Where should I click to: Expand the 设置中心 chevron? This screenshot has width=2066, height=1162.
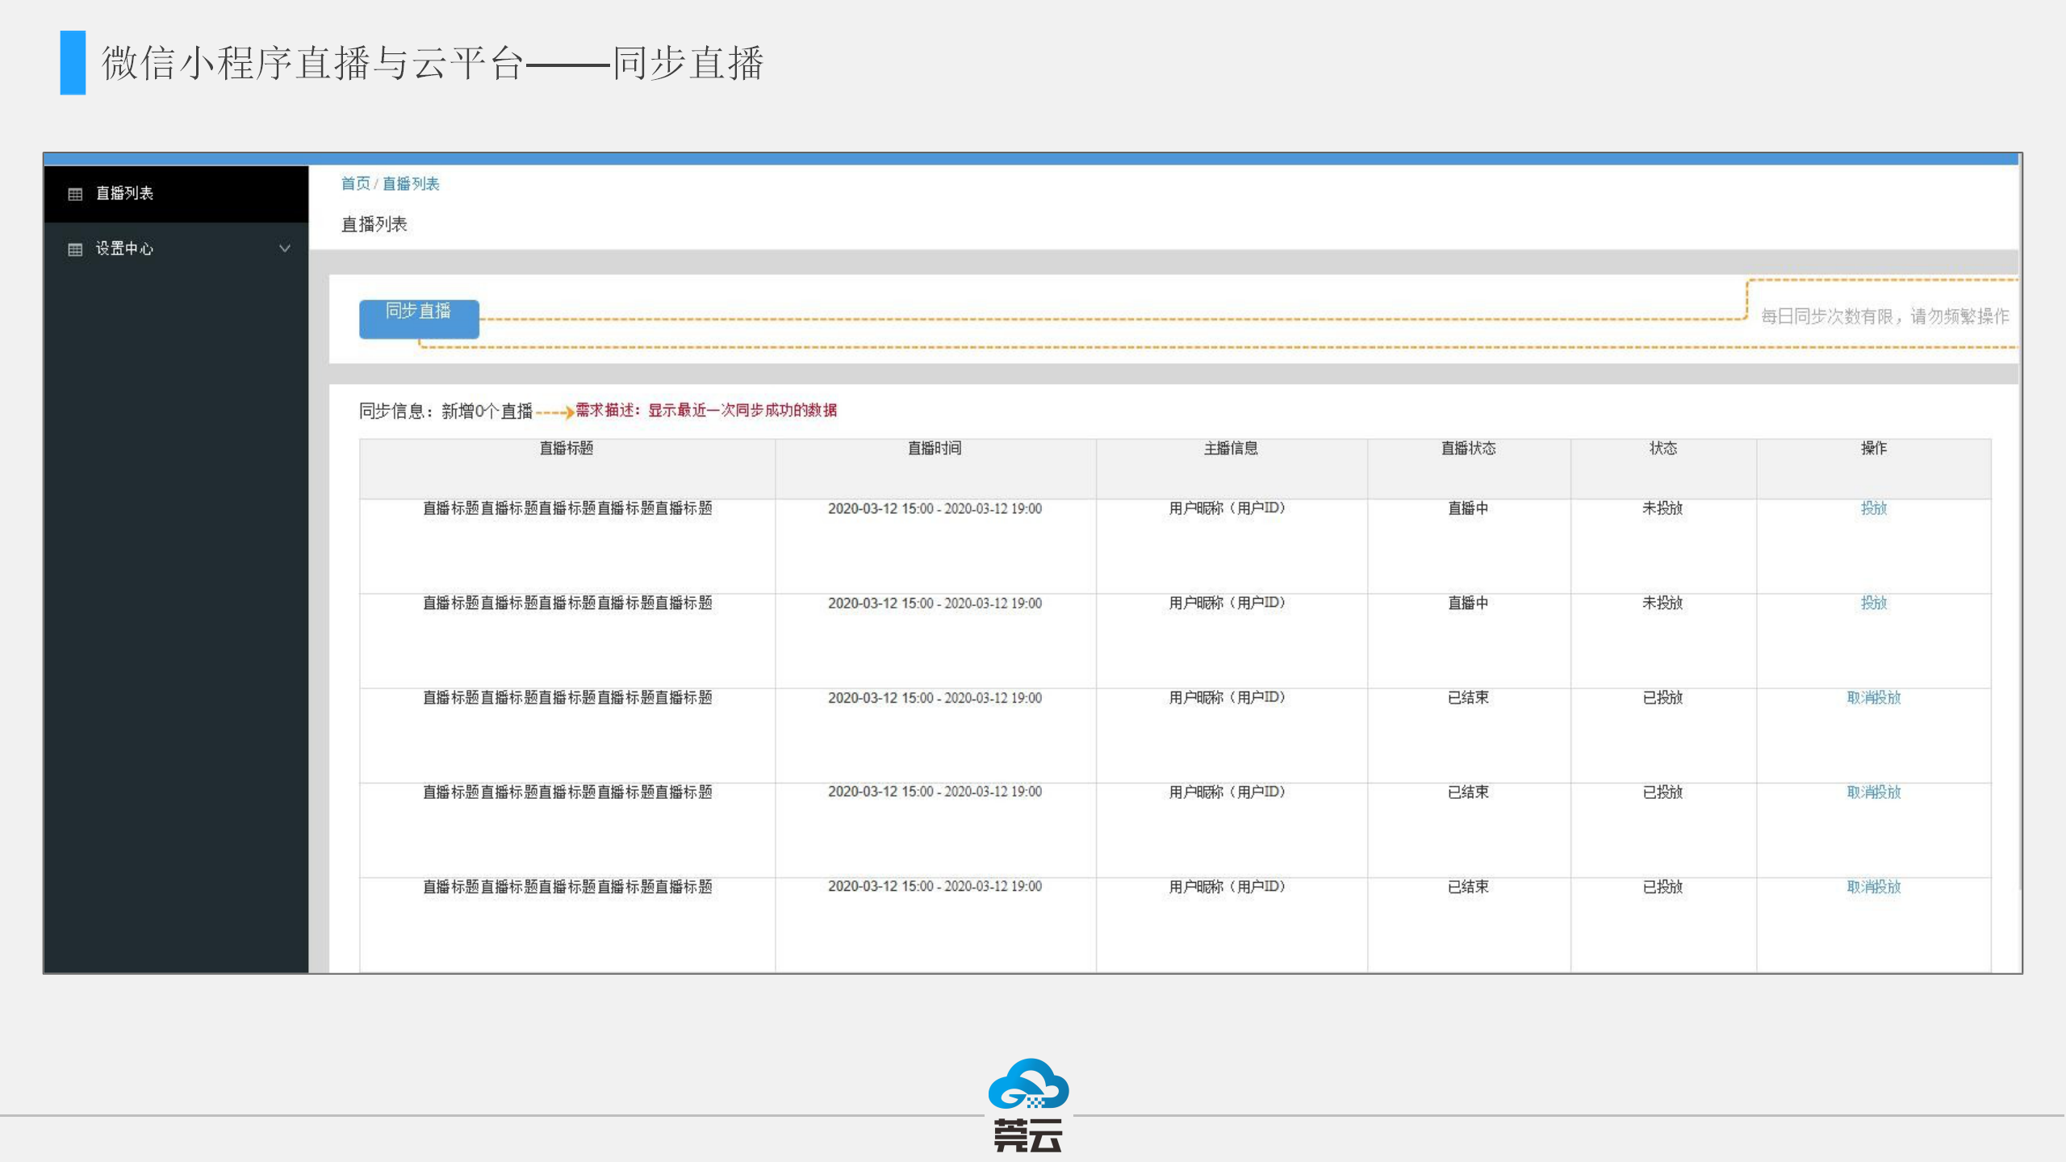pyautogui.click(x=284, y=249)
